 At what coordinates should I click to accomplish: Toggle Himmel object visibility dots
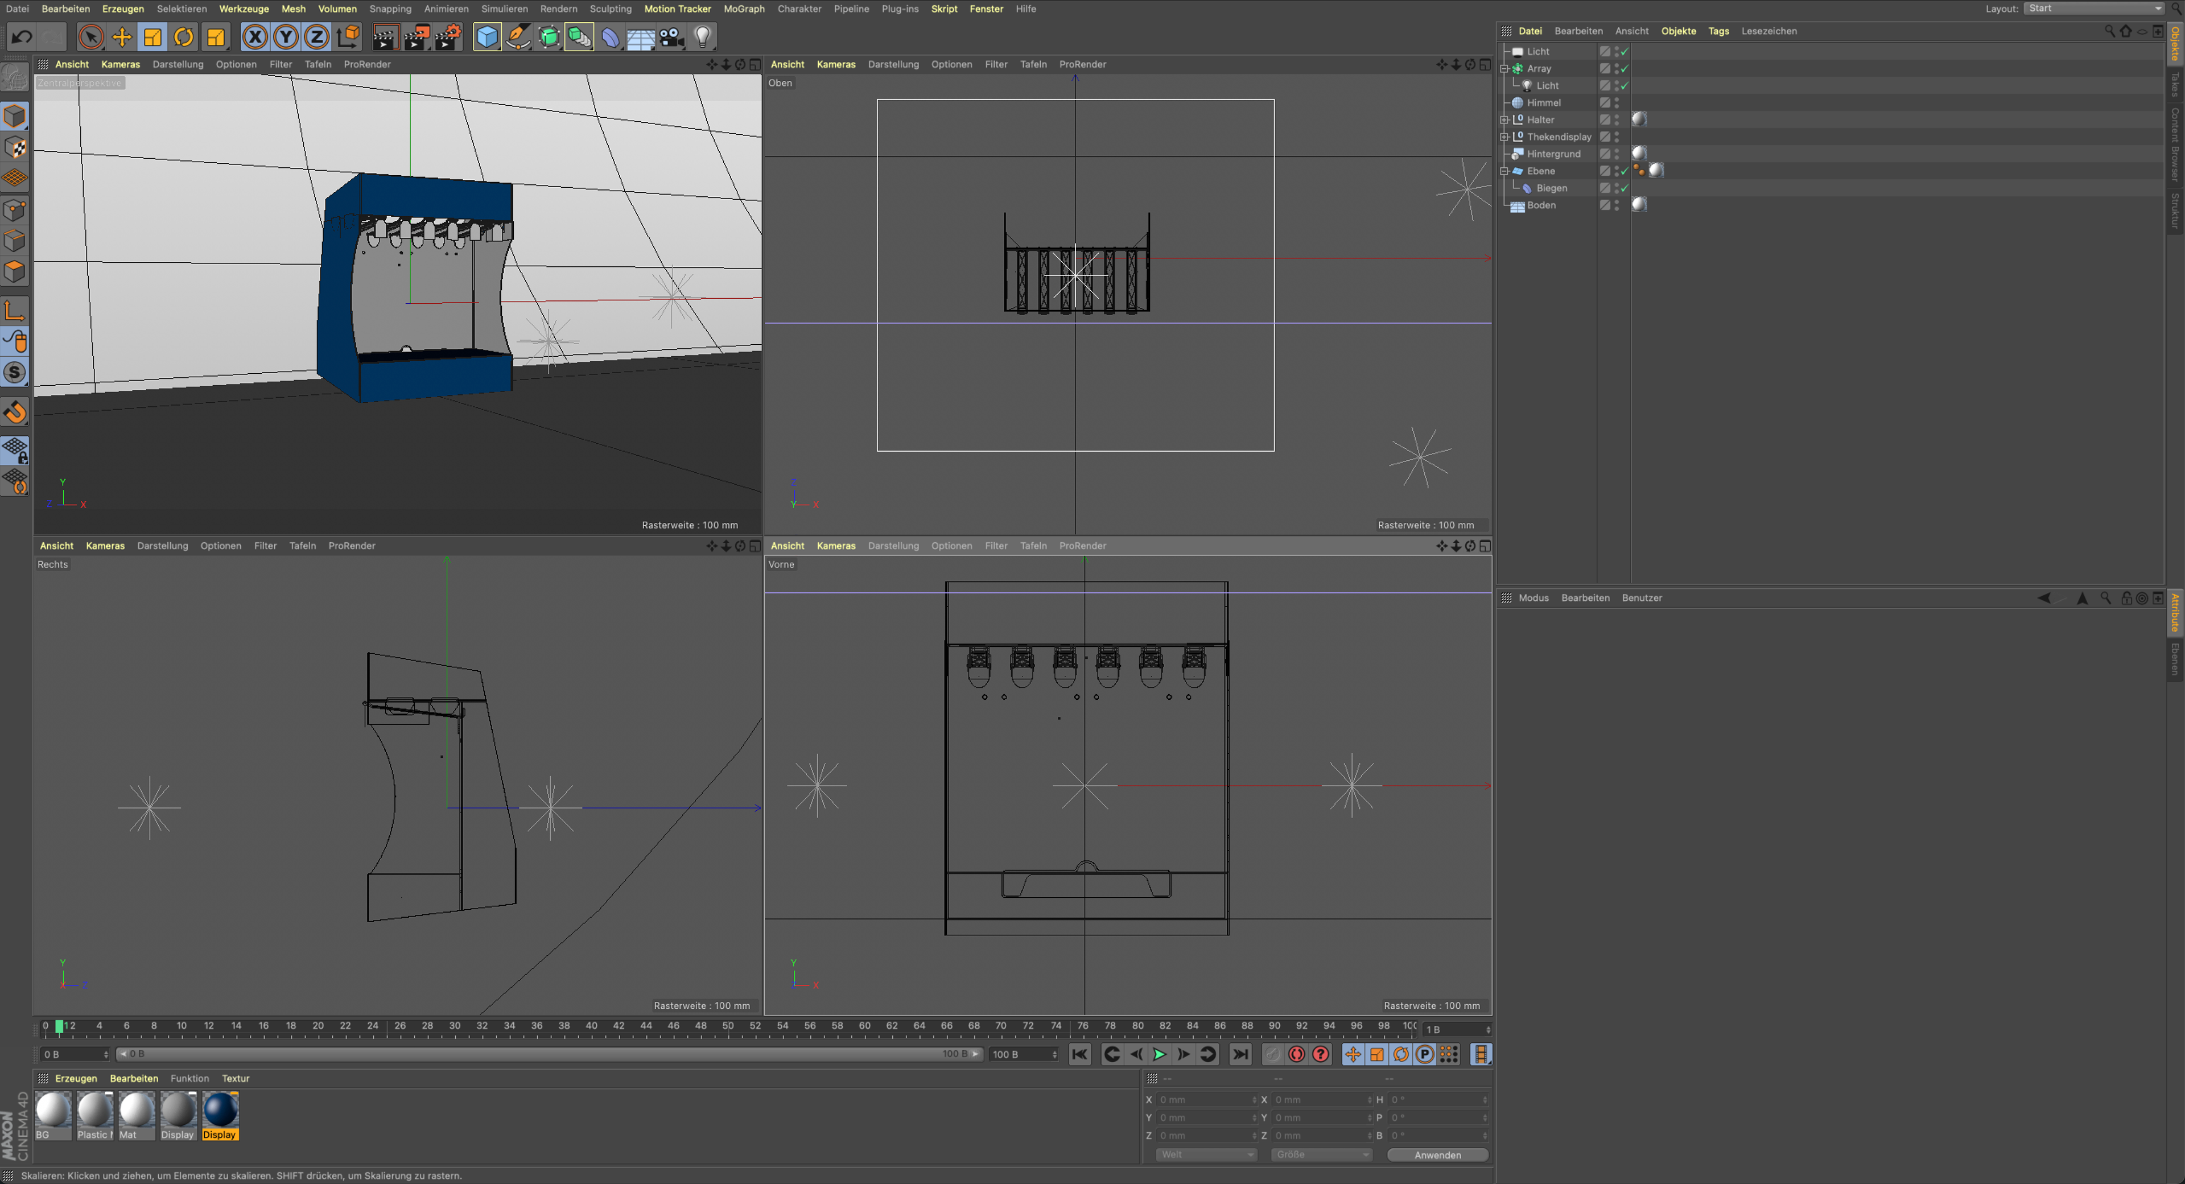pyautogui.click(x=1617, y=102)
